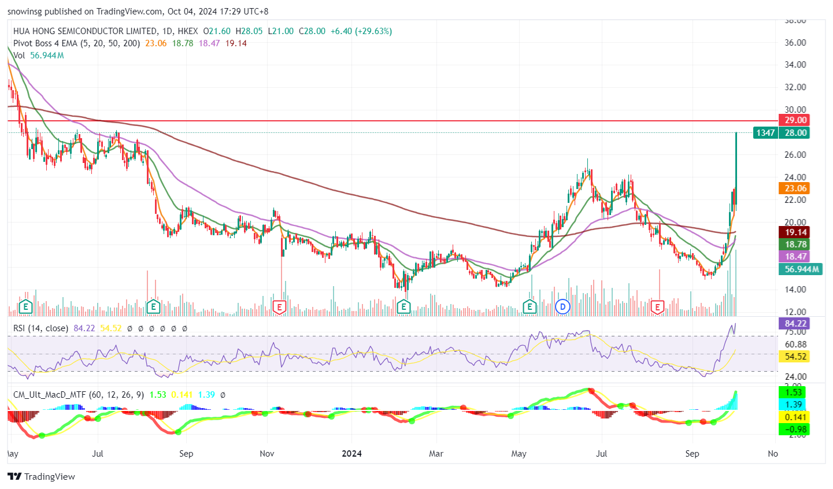Click the 14.00 price scale label
The height and width of the screenshot is (489, 833).
pyautogui.click(x=795, y=290)
